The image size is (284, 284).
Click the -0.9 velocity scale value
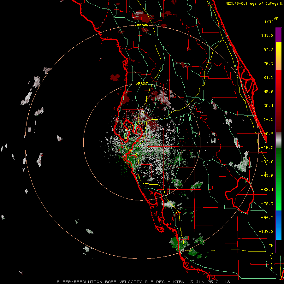tap(269, 134)
